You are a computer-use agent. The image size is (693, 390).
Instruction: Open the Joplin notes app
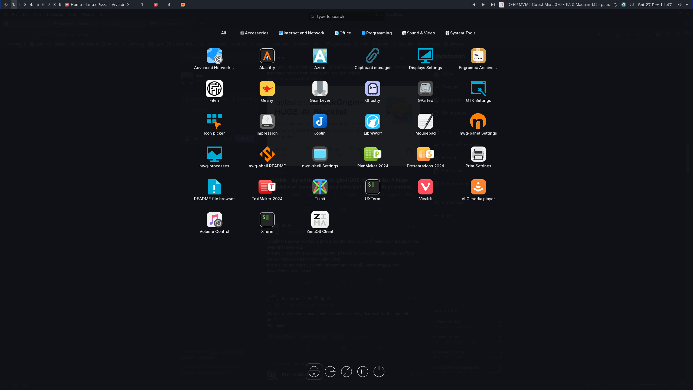320,122
